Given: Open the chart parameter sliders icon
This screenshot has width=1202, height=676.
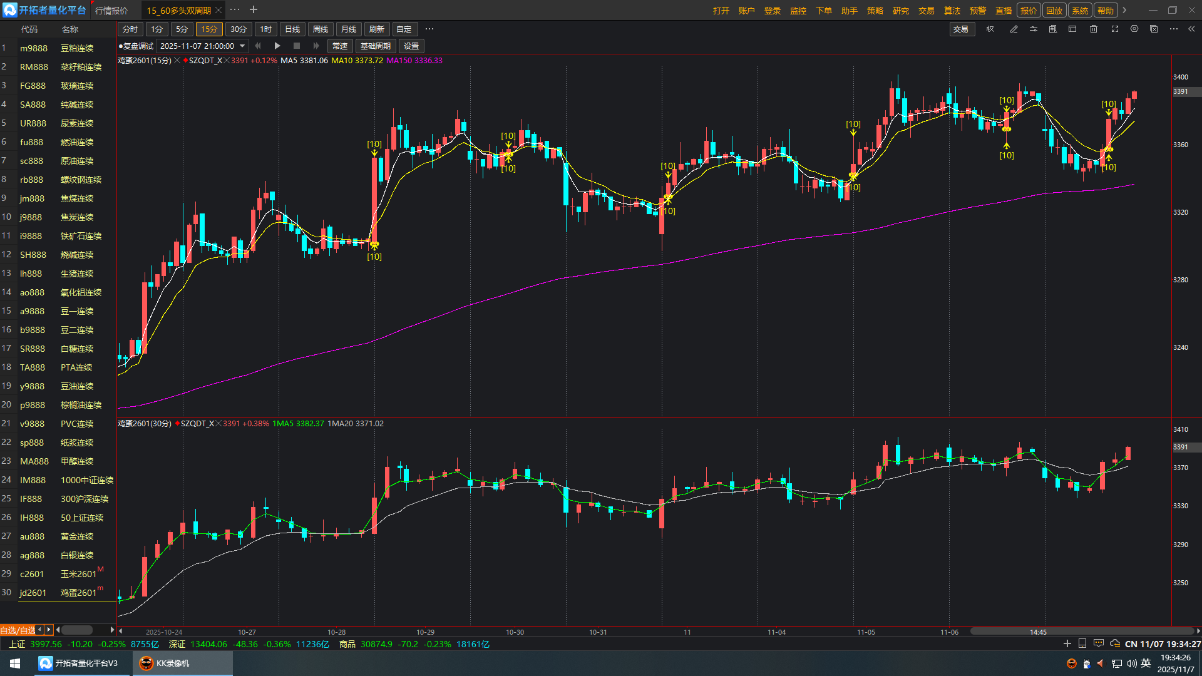Looking at the screenshot, I should pyautogui.click(x=1033, y=29).
